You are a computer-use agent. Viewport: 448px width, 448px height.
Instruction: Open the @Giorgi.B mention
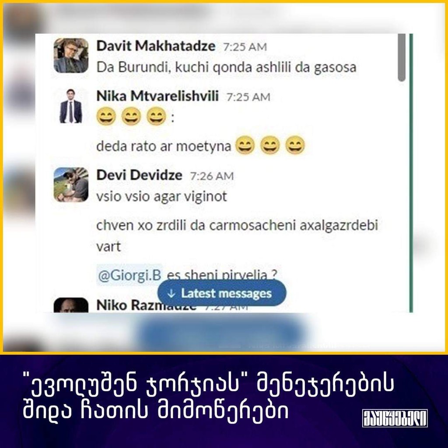tap(129, 275)
